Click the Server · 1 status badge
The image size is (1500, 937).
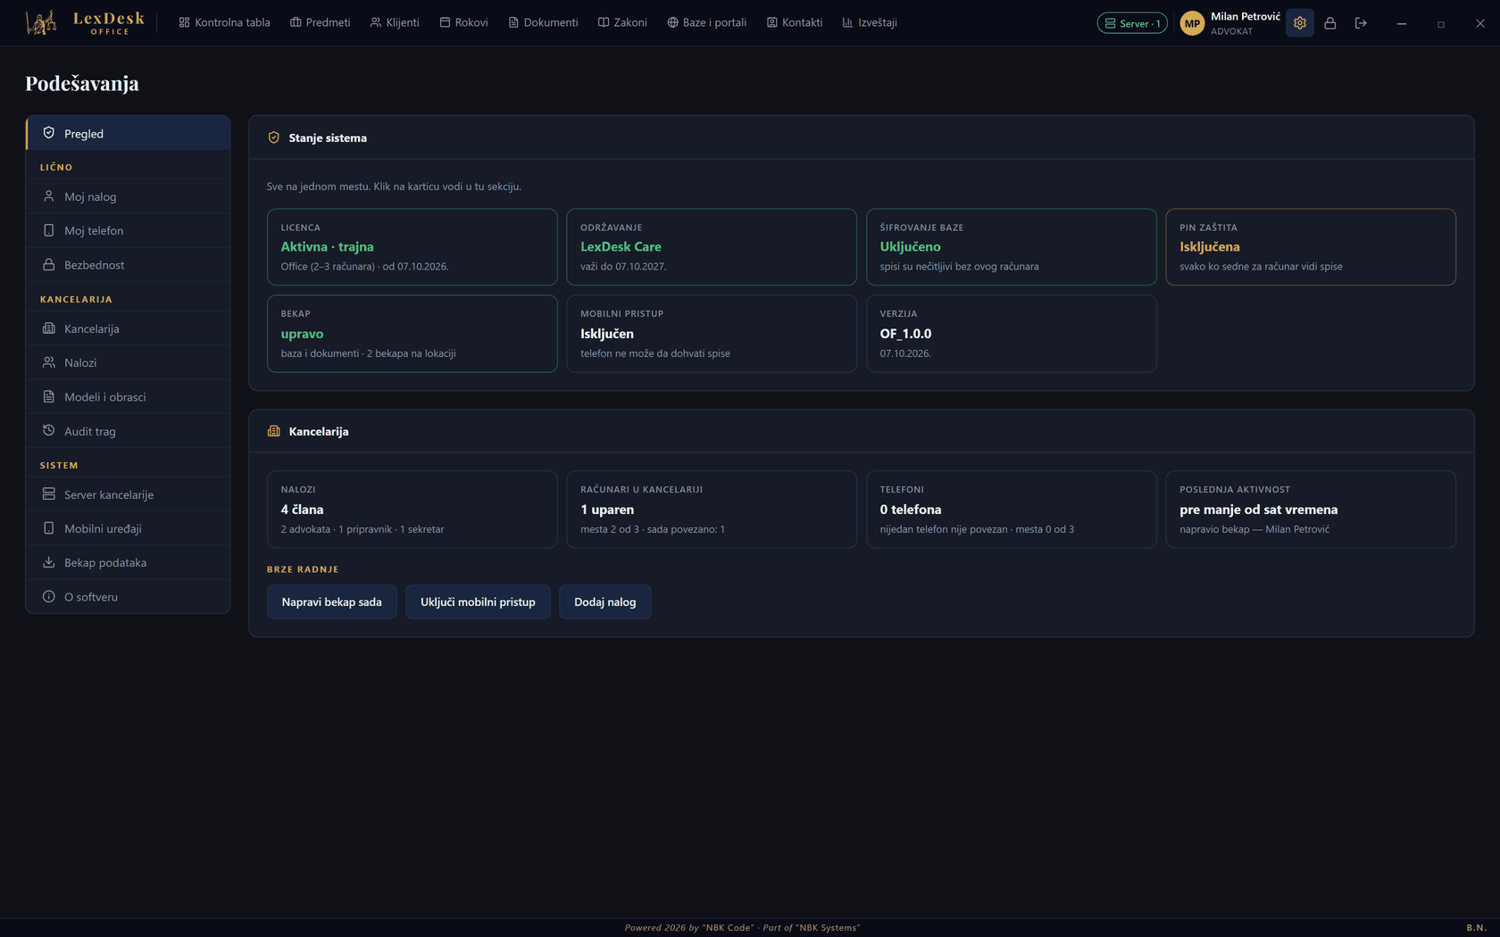click(1132, 23)
